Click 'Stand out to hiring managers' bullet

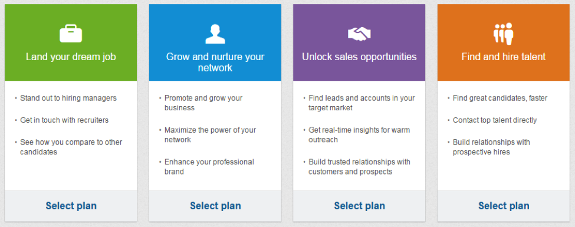[x=68, y=98]
